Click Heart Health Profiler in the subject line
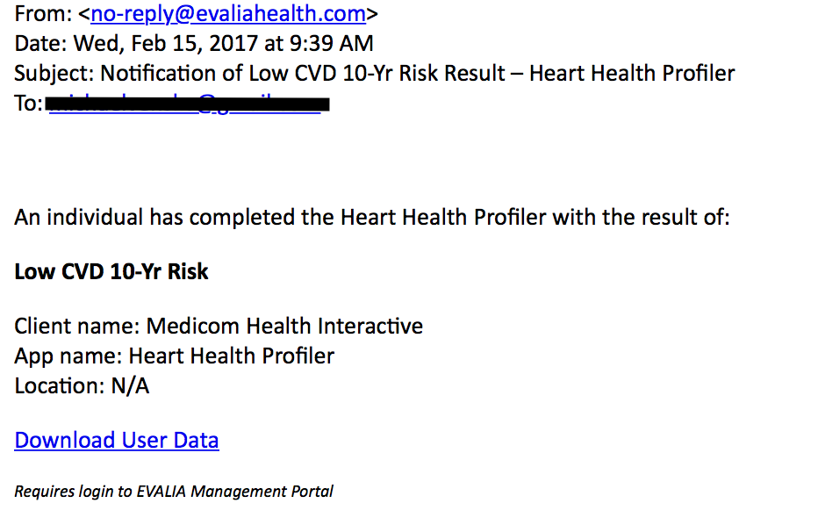Image resolution: width=818 pixels, height=525 pixels. click(x=632, y=74)
